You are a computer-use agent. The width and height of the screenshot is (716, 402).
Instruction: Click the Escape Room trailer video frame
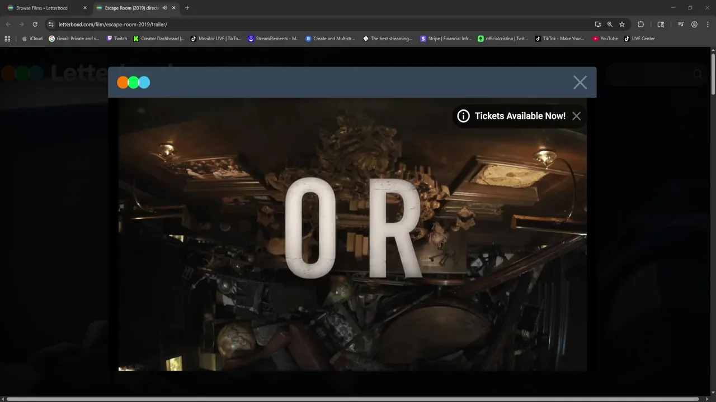(x=352, y=234)
